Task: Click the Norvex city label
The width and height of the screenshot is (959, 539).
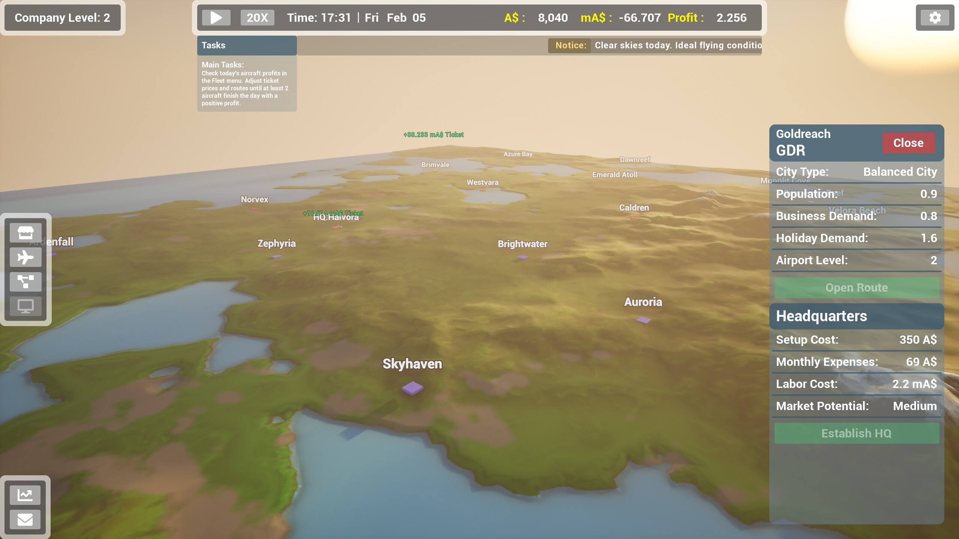Action: (x=255, y=199)
